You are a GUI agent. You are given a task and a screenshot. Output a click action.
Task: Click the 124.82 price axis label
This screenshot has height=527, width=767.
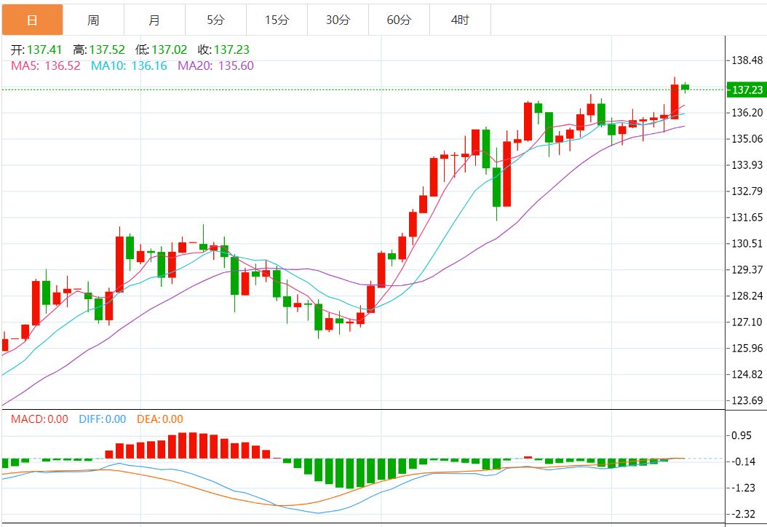(747, 374)
